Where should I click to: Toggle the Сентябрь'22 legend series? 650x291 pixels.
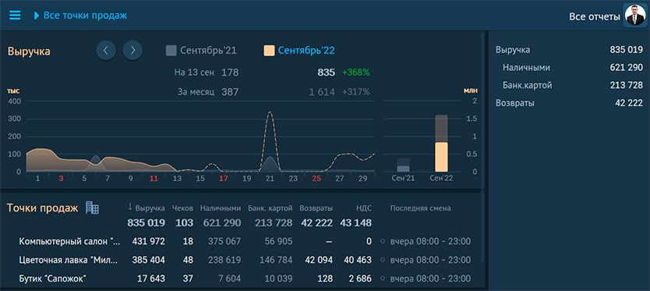point(299,51)
